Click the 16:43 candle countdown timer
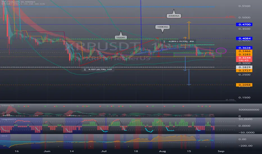This screenshot has height=154, width=262. (244, 60)
